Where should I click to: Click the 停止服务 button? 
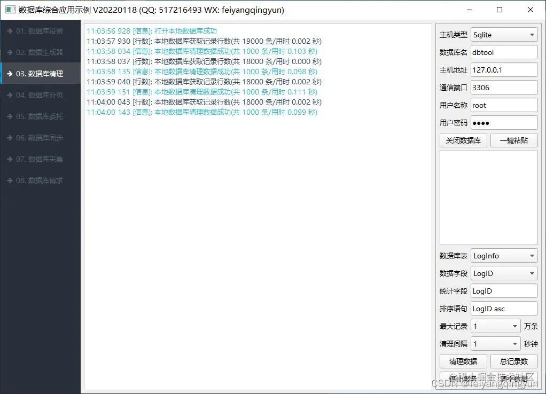463,379
